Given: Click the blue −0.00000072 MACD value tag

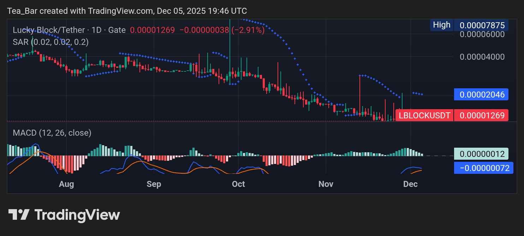Looking at the screenshot, I should [483, 168].
